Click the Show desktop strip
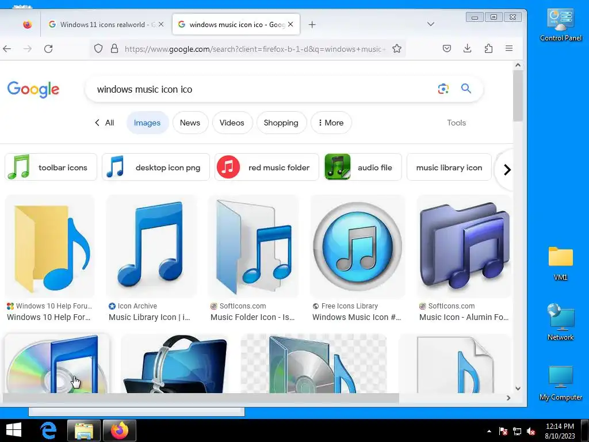 coord(585,430)
